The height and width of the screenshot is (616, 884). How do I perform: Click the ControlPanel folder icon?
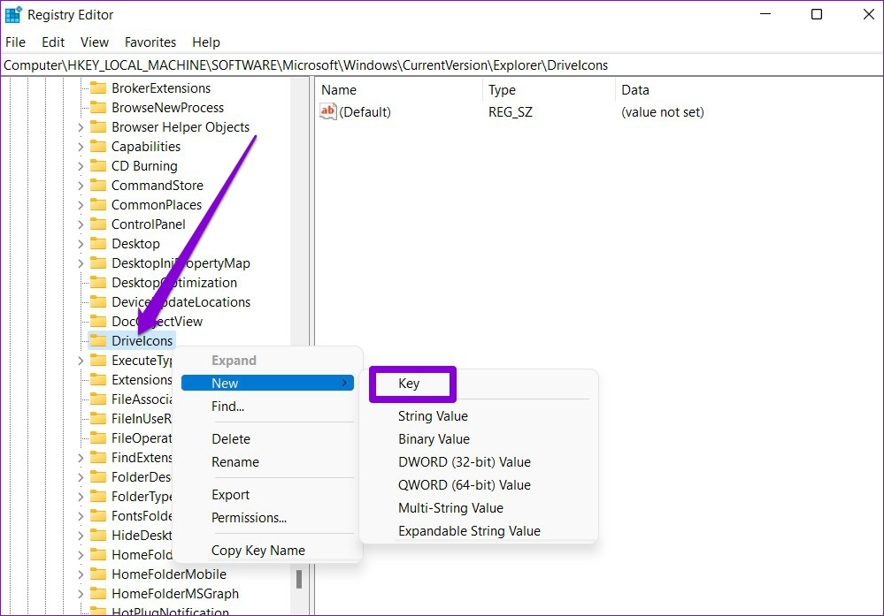point(98,224)
